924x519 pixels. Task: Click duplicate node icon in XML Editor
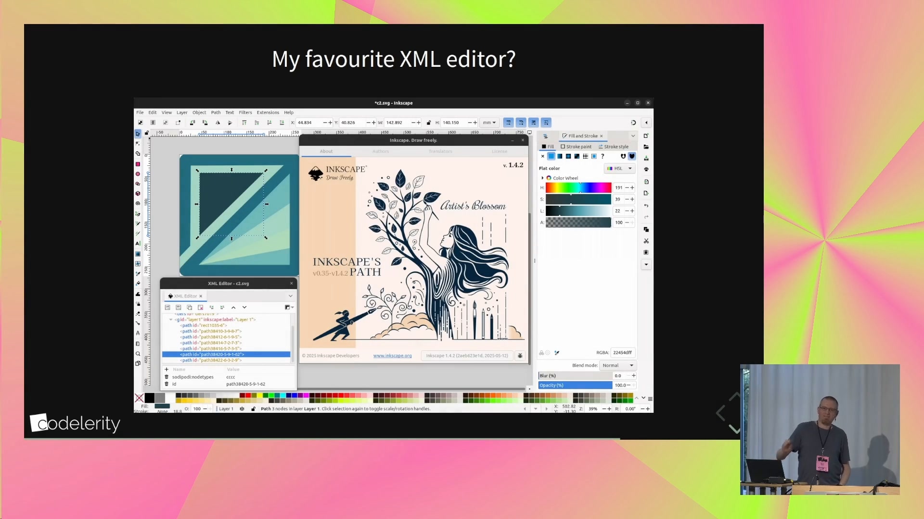(x=189, y=308)
